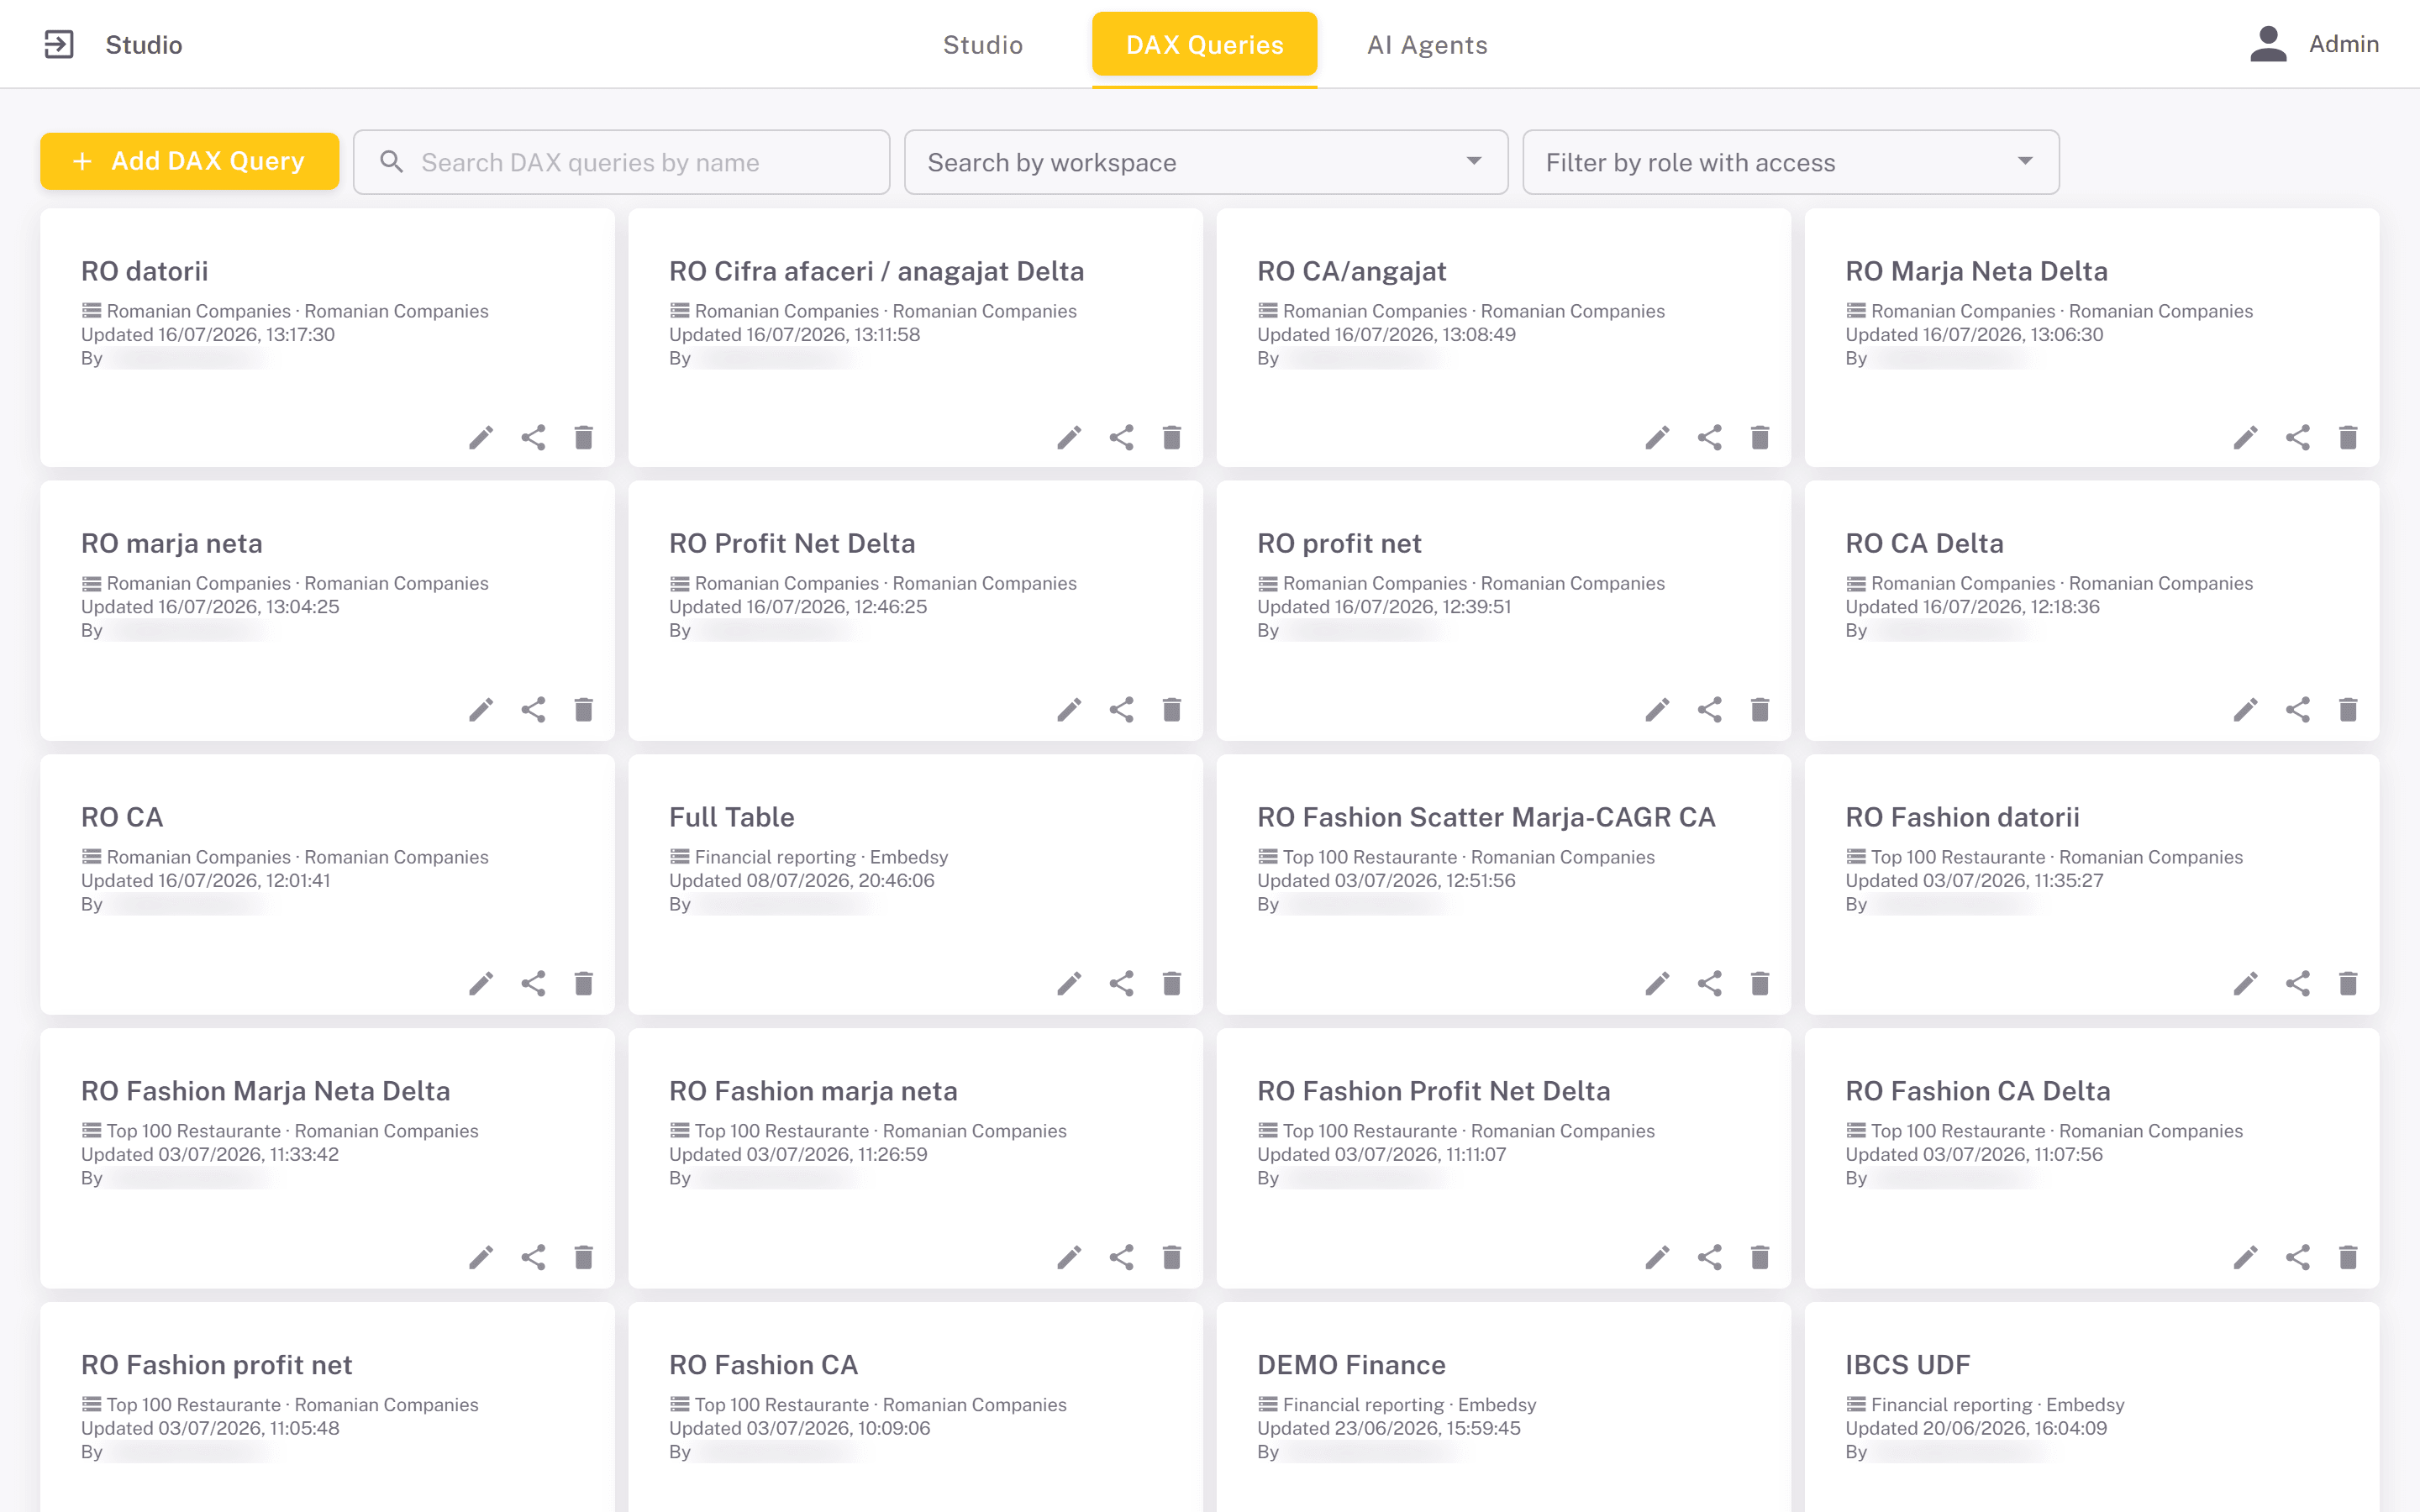Delete the RO Fashion marja neta query
This screenshot has height=1512, width=2420.
(x=1172, y=1257)
